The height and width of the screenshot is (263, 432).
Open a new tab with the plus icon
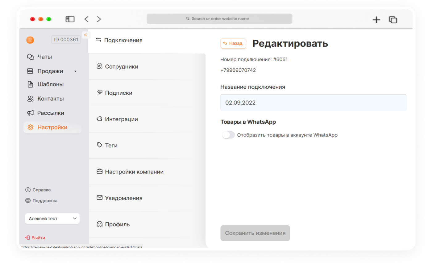pos(376,20)
